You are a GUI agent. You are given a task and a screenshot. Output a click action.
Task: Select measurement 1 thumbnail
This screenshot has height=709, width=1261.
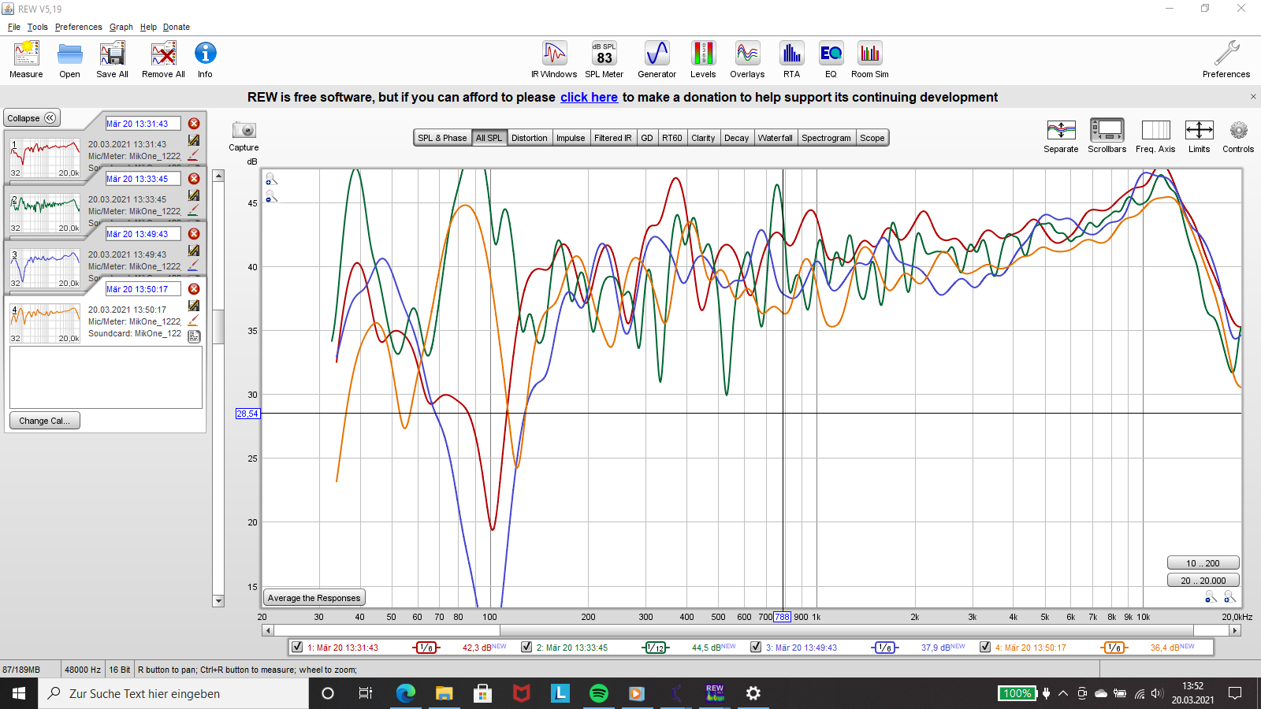point(45,158)
